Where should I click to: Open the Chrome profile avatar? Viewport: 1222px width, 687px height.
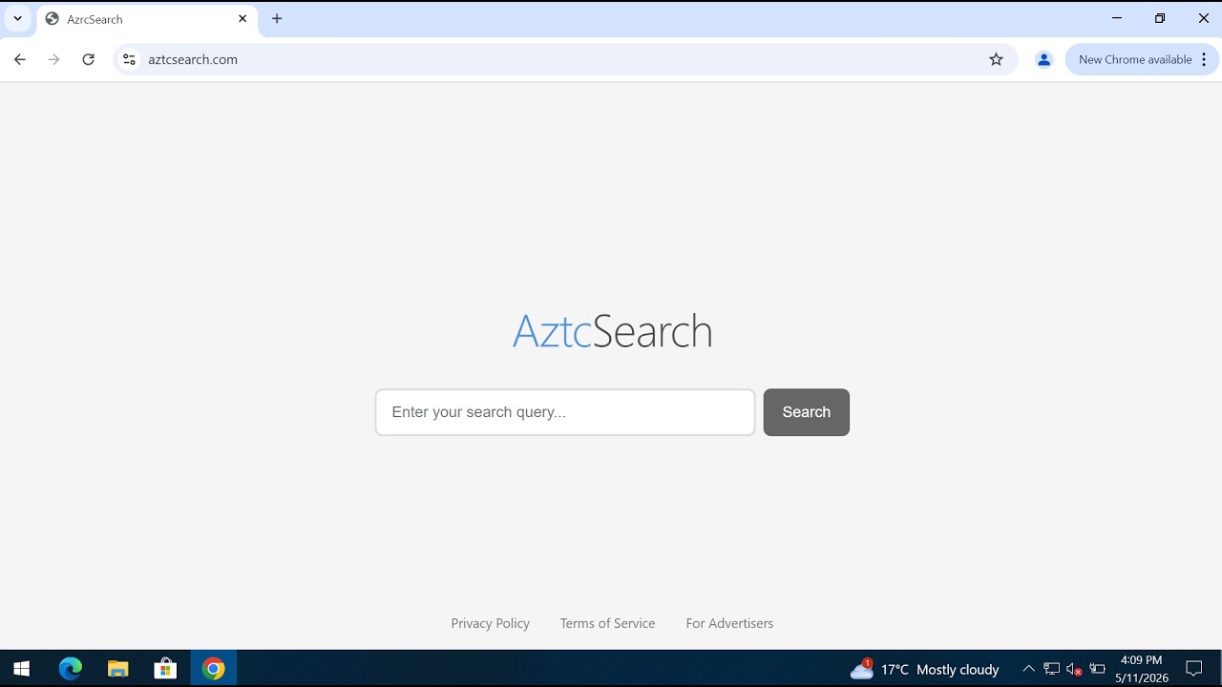1043,59
